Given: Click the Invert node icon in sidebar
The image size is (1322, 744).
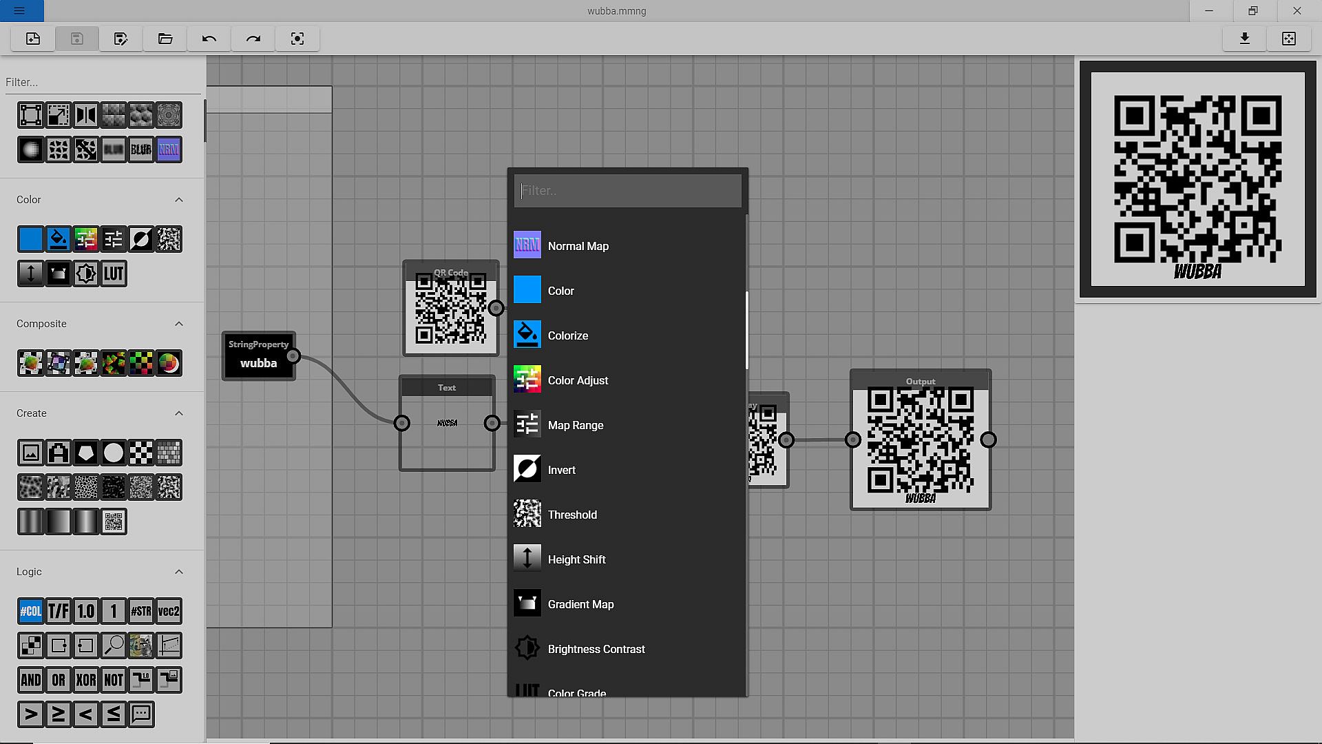Looking at the screenshot, I should 141,239.
